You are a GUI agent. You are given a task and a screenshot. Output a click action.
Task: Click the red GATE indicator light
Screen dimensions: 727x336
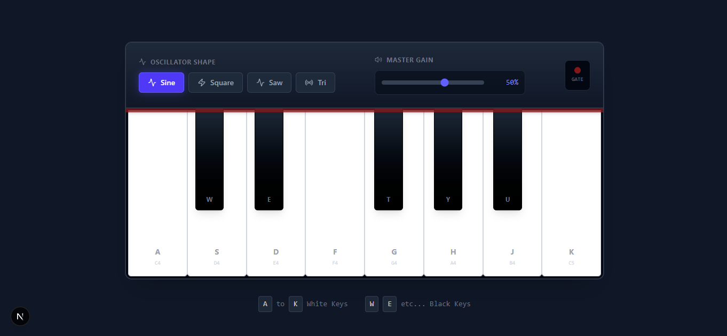[x=577, y=70]
